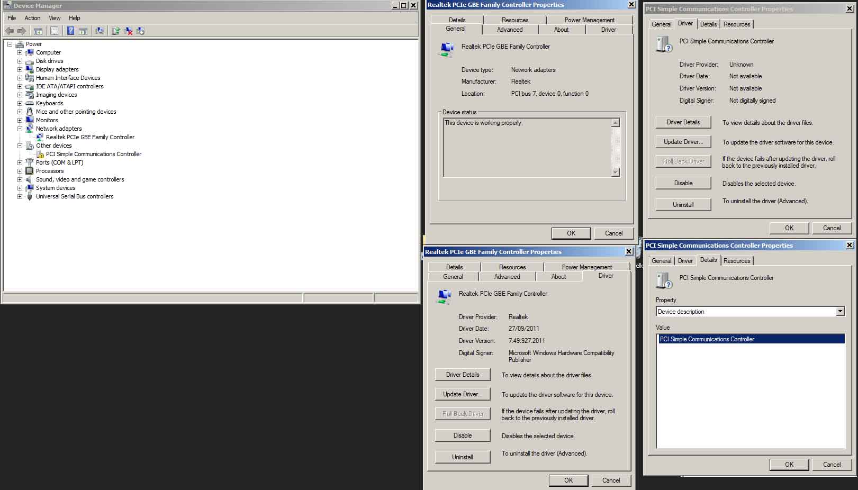858x490 pixels.
Task: Click the Uninstall toolbar icon with red X
Action: [x=128, y=31]
